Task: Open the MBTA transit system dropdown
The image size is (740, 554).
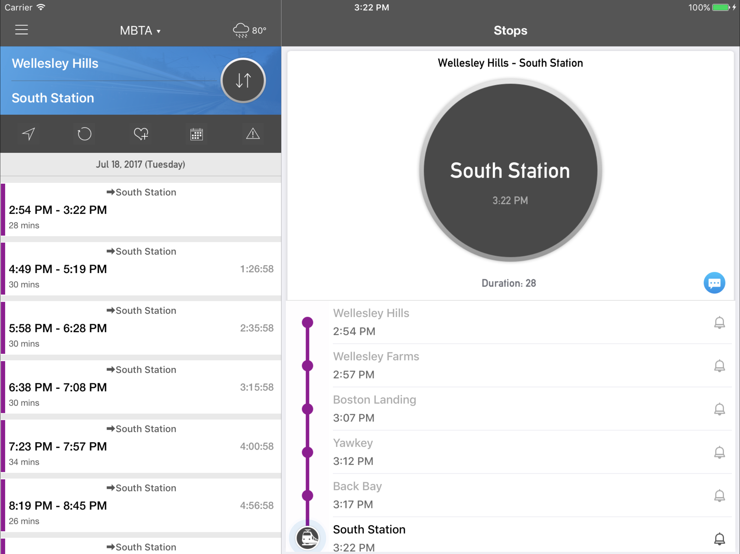Action: click(x=140, y=31)
